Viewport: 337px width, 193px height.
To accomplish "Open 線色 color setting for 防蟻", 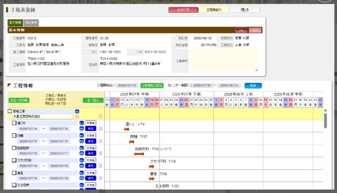I will (x=90, y=141).
